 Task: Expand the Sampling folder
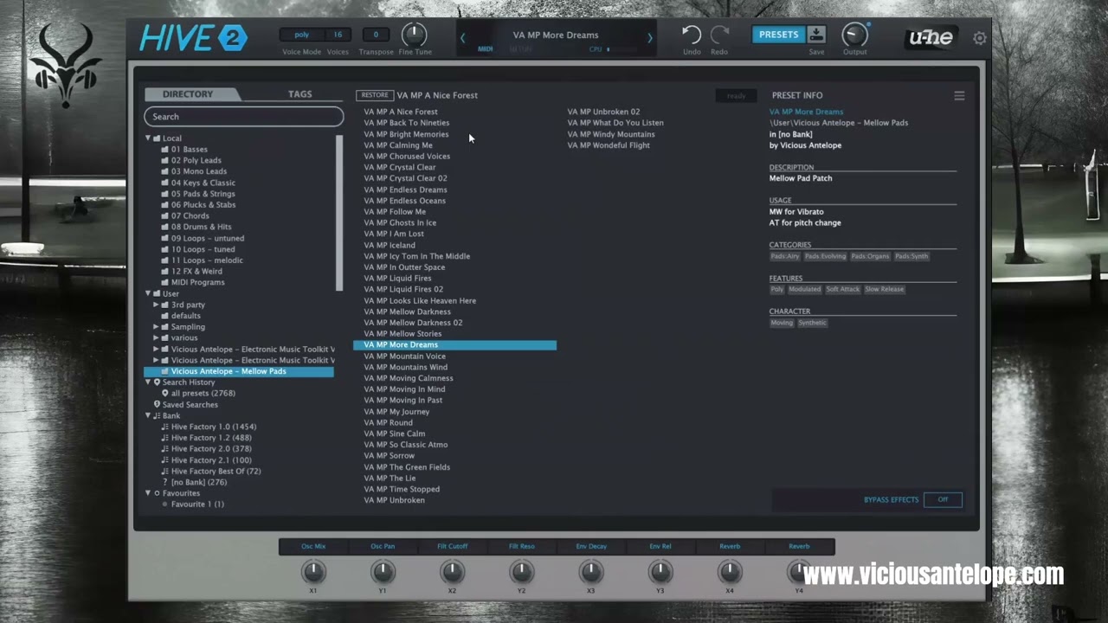(x=156, y=327)
